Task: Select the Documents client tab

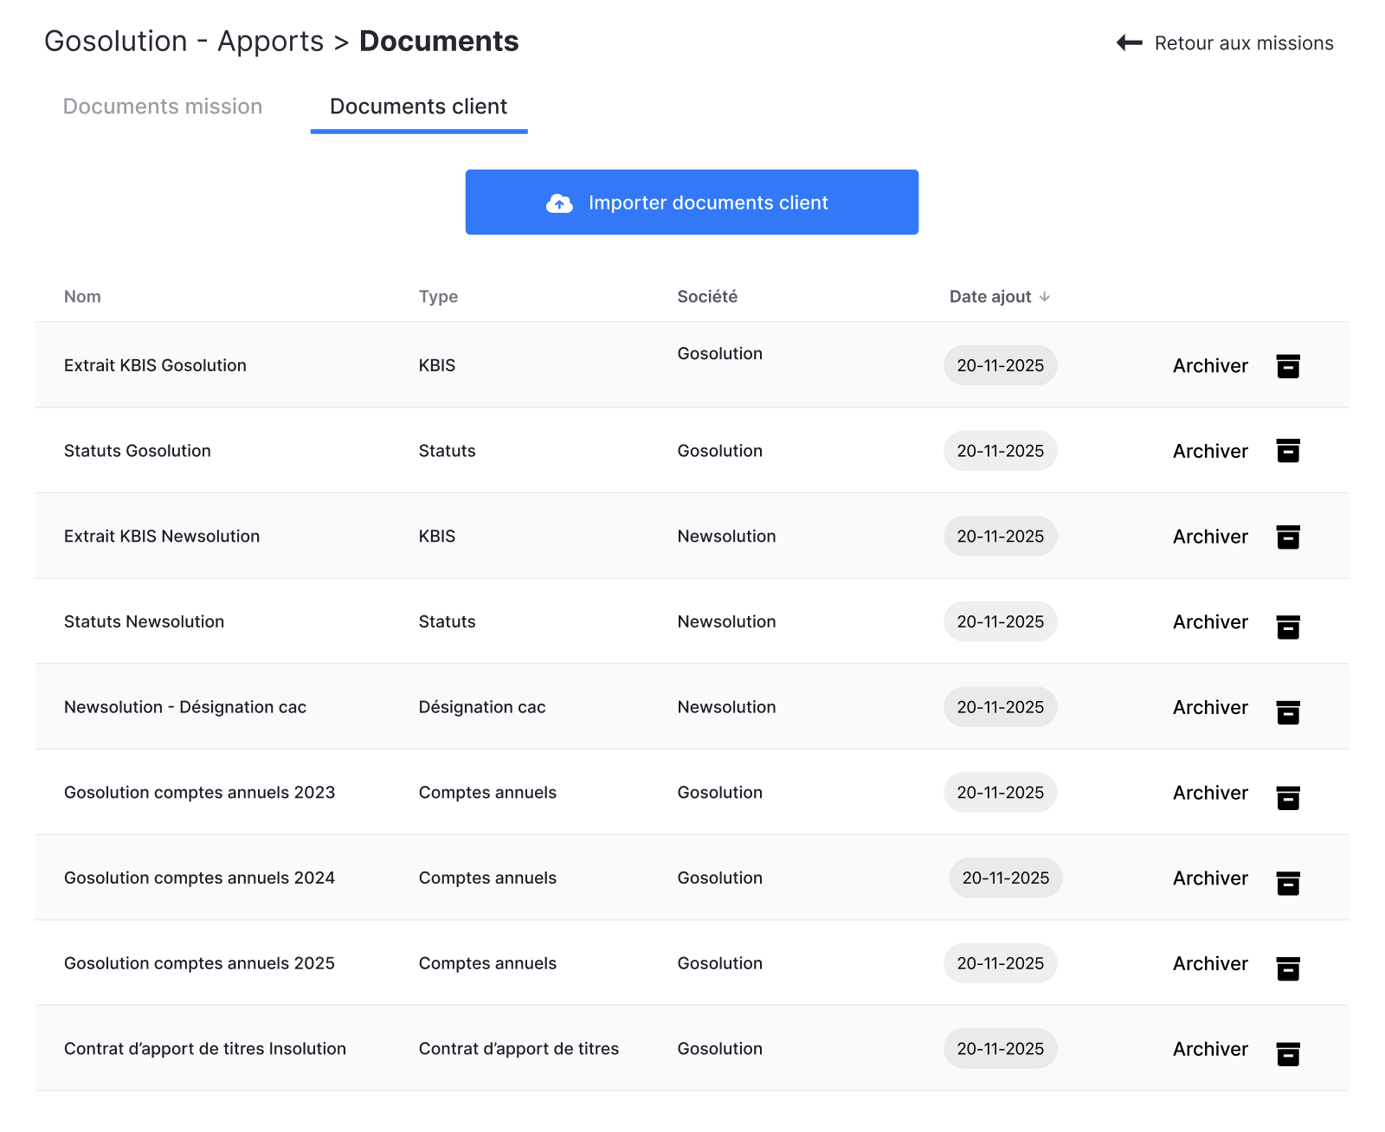Action: 418,106
